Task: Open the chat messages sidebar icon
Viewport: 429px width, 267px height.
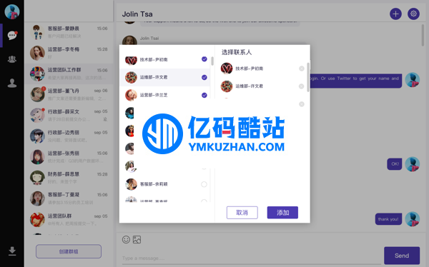Action: [12, 36]
